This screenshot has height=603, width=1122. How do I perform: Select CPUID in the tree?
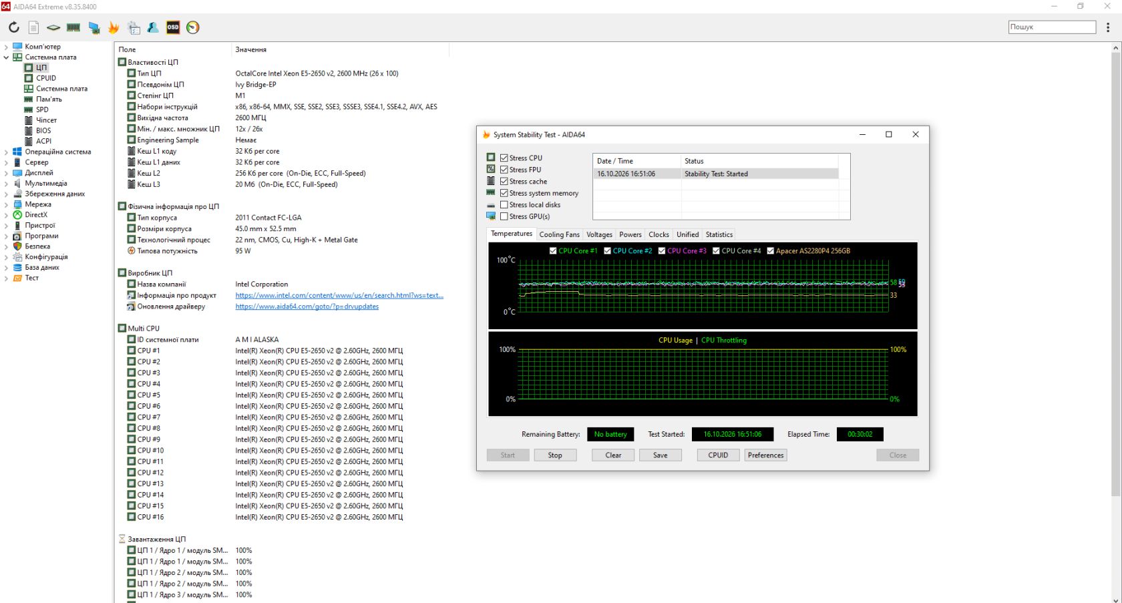(x=46, y=78)
